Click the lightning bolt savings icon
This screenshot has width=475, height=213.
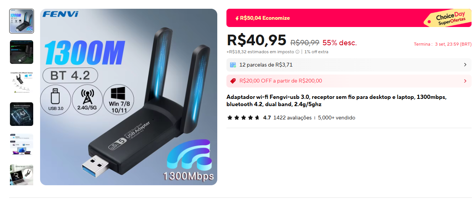[x=237, y=18]
